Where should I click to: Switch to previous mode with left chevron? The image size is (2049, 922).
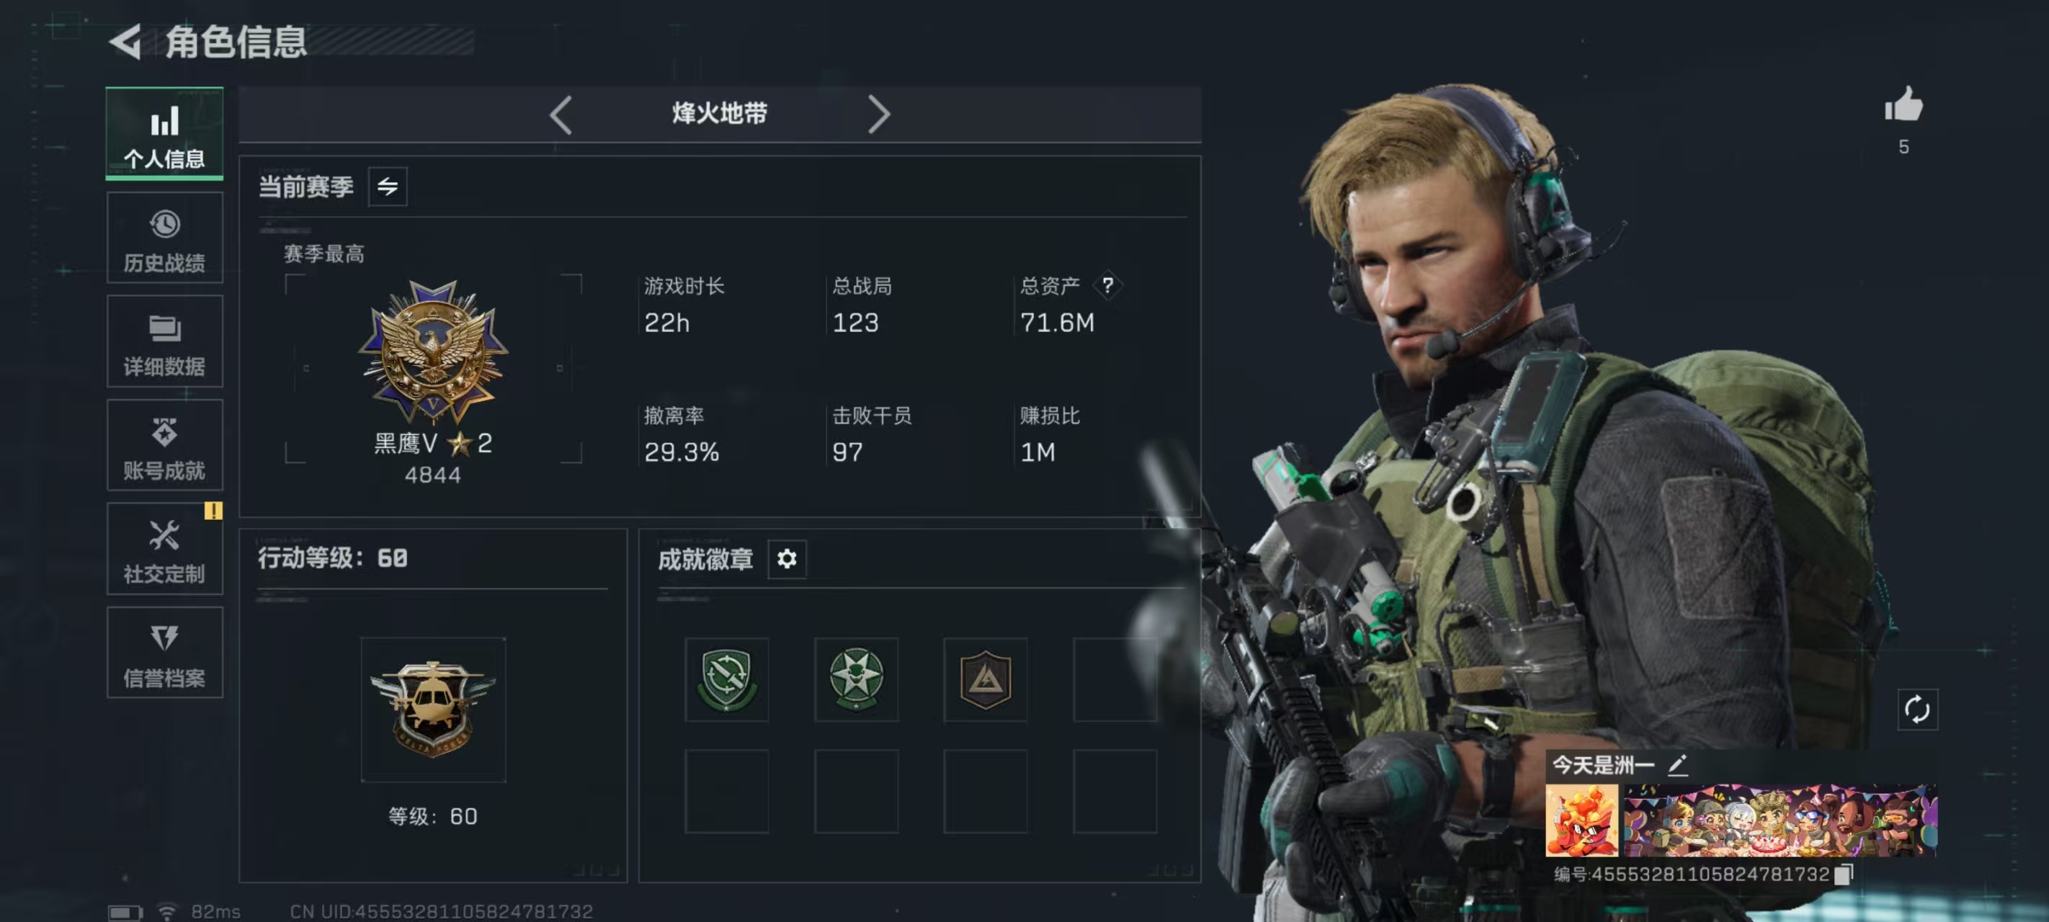pos(561,115)
